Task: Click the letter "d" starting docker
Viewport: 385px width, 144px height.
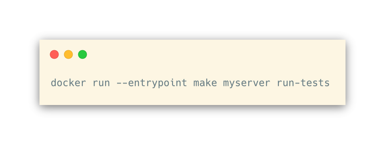Action: (54, 83)
